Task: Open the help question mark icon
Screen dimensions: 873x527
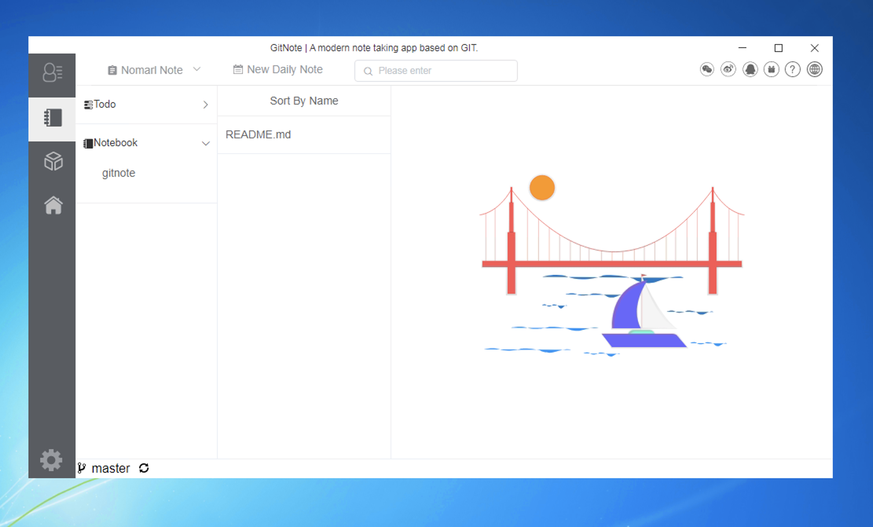Action: [x=792, y=70]
